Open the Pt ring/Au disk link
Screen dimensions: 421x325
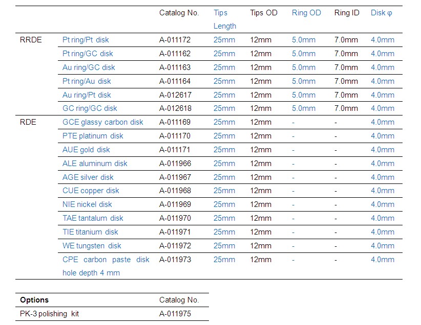[87, 81]
